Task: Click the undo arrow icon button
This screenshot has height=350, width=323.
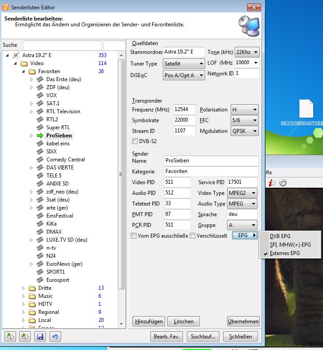Action: [x=55, y=336]
